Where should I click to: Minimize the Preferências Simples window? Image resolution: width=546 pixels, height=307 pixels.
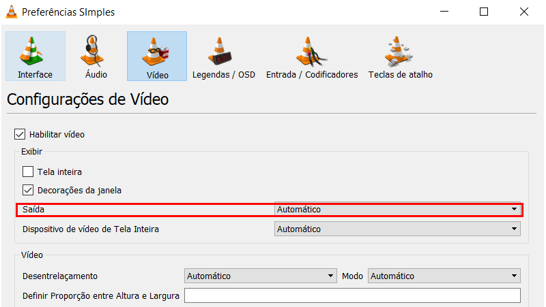[x=444, y=12]
